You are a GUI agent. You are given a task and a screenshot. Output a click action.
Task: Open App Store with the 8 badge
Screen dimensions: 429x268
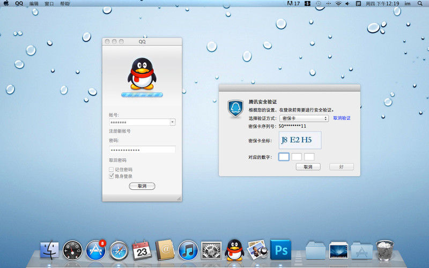tap(96, 250)
